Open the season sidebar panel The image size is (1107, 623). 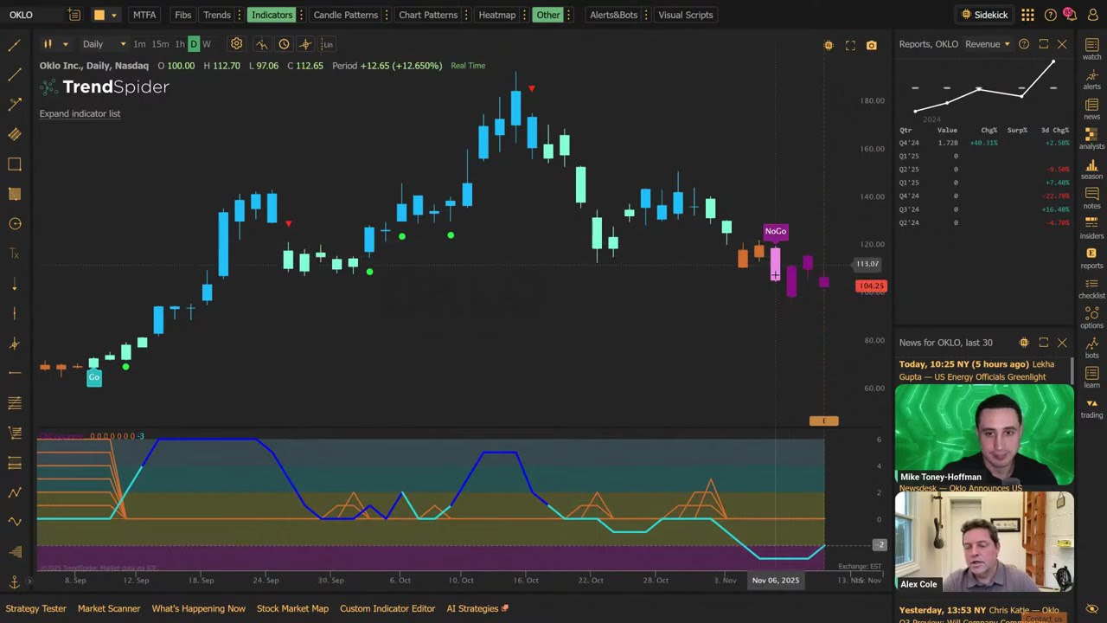pyautogui.click(x=1091, y=168)
